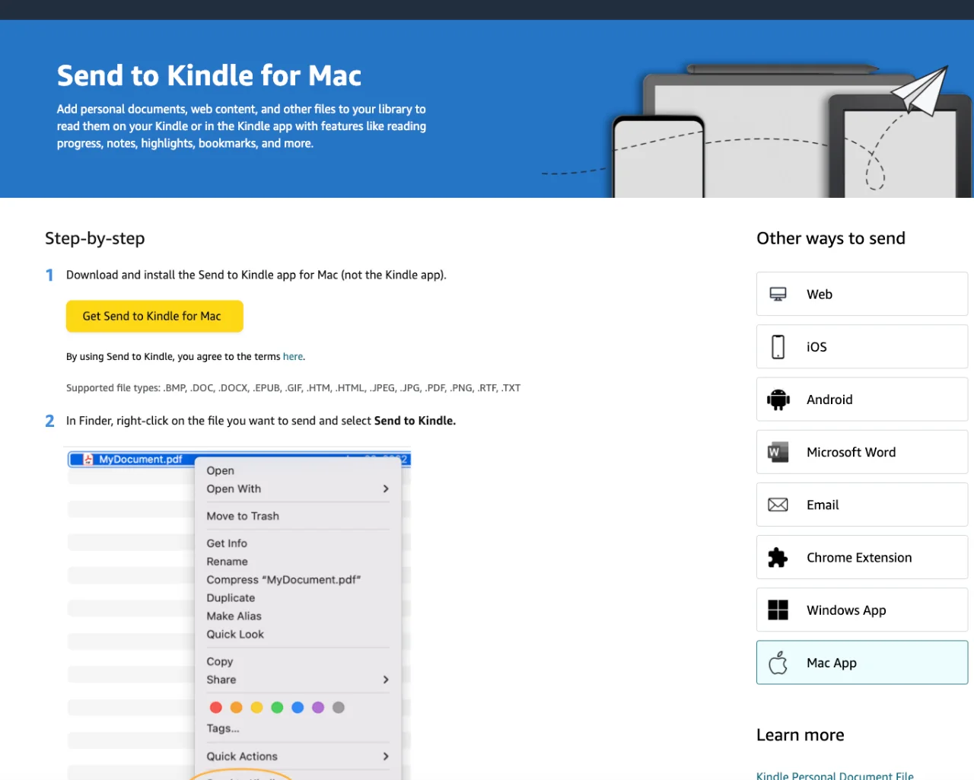
Task: Open the iOS sending option
Action: 862,346
